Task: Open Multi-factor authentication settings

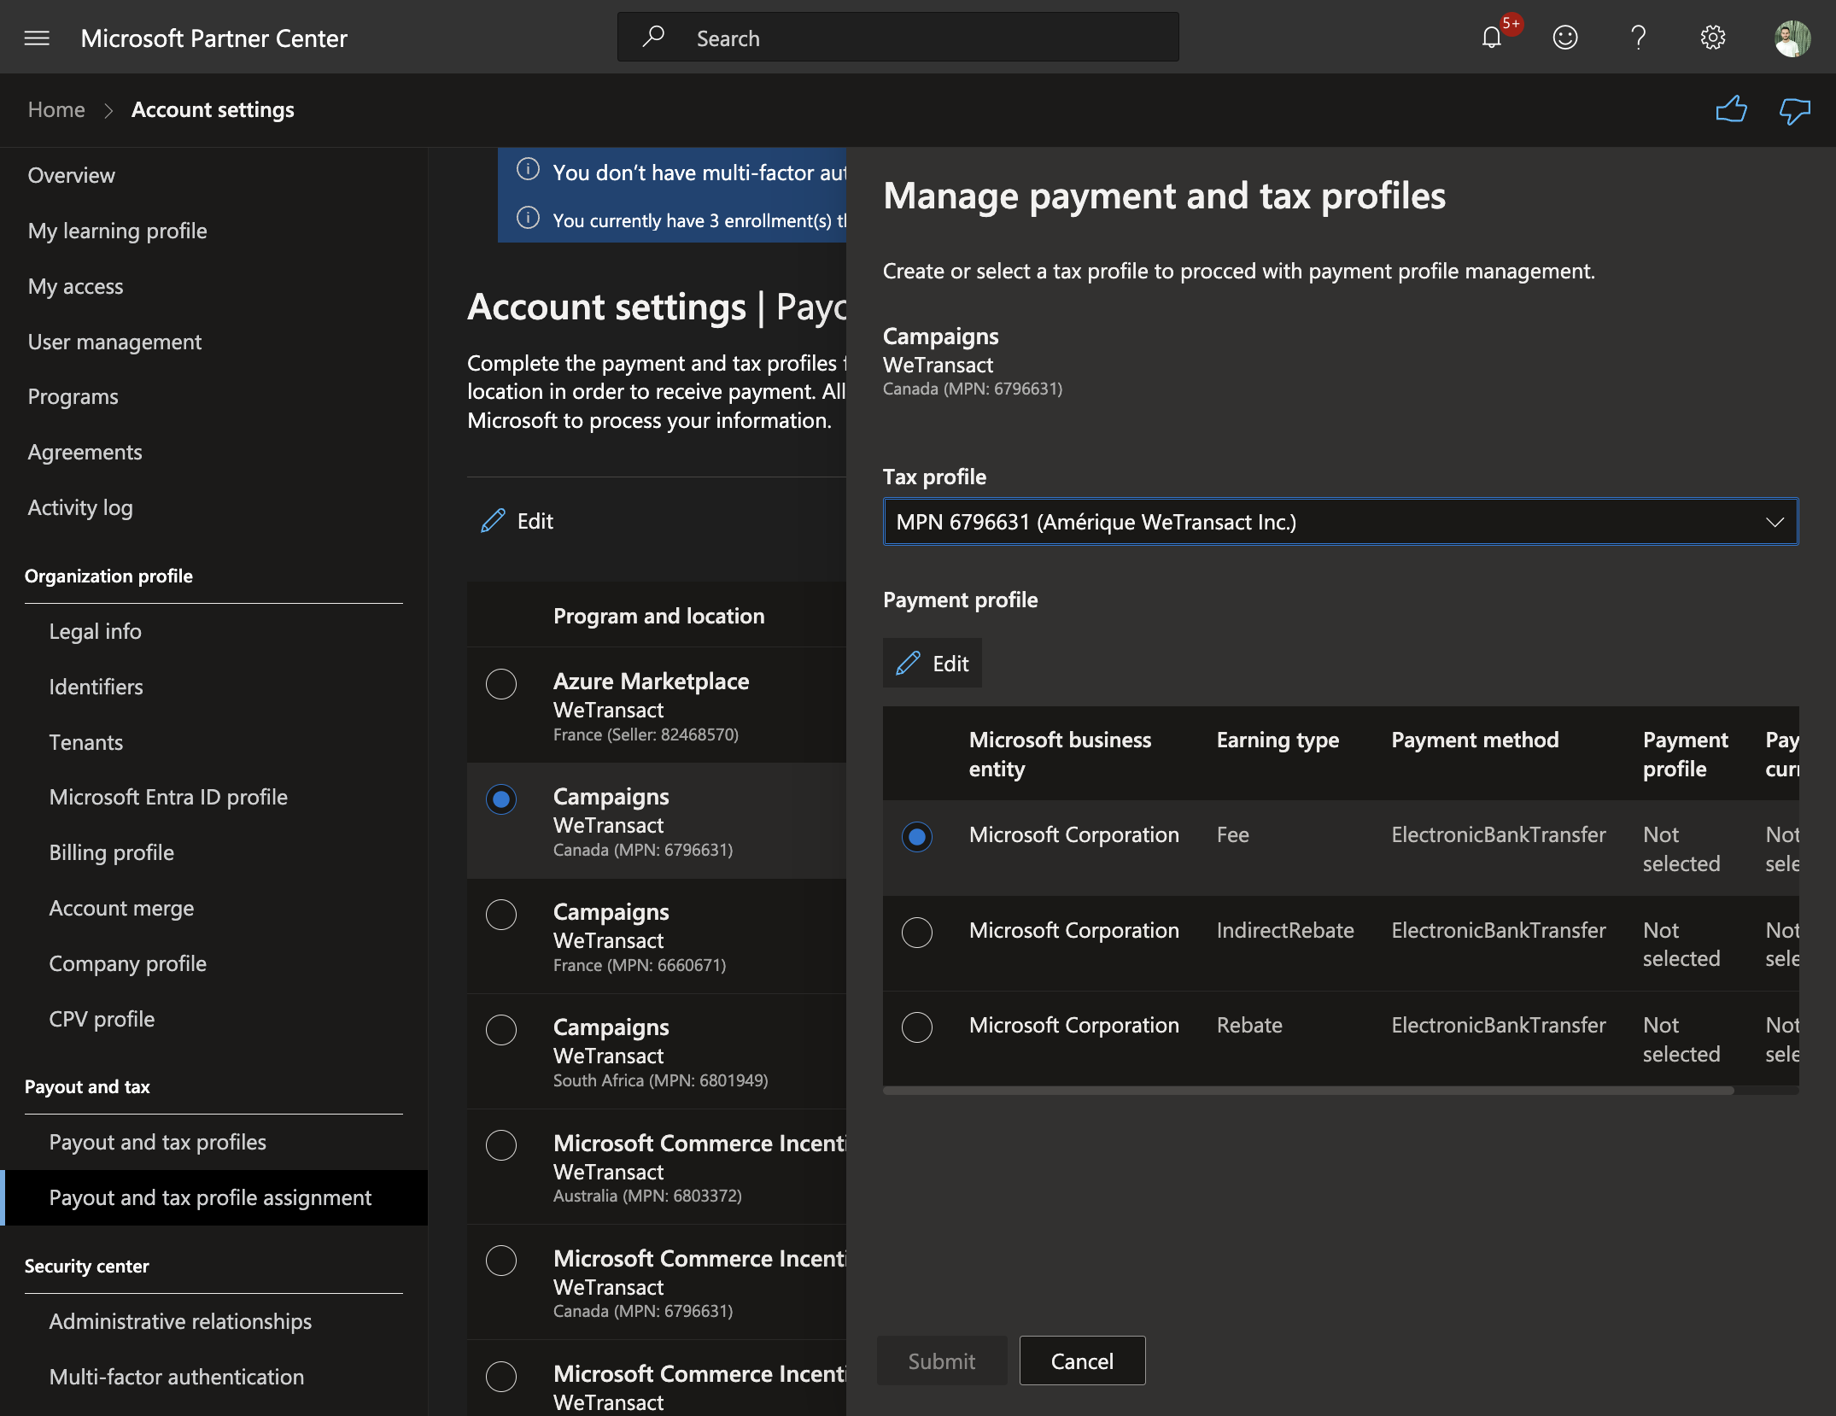Action: pyautogui.click(x=177, y=1377)
